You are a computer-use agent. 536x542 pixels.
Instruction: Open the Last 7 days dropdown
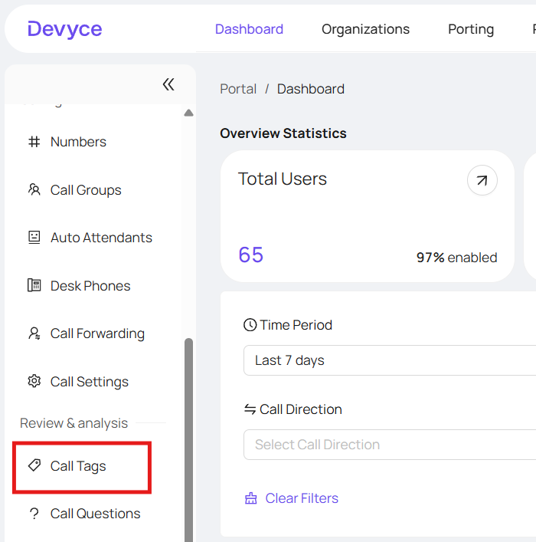tap(390, 360)
